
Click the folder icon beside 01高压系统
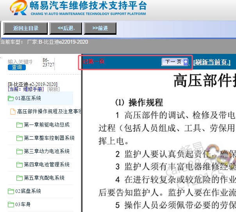click(x=11, y=98)
